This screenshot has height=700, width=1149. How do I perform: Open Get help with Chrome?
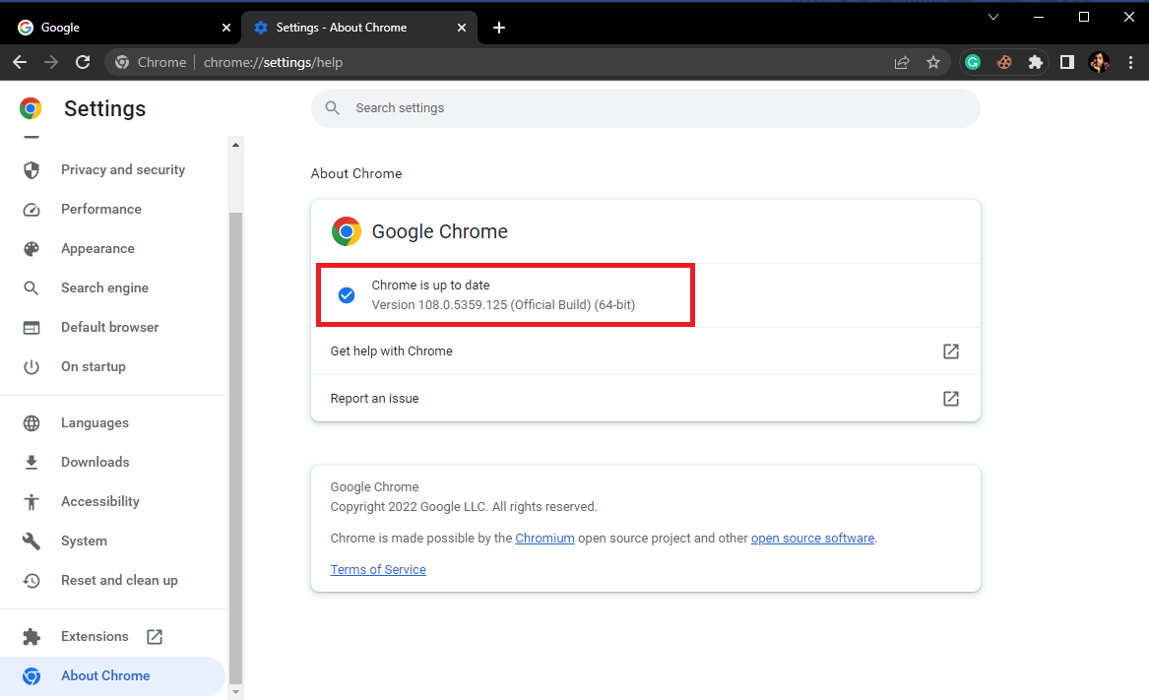[x=646, y=351]
